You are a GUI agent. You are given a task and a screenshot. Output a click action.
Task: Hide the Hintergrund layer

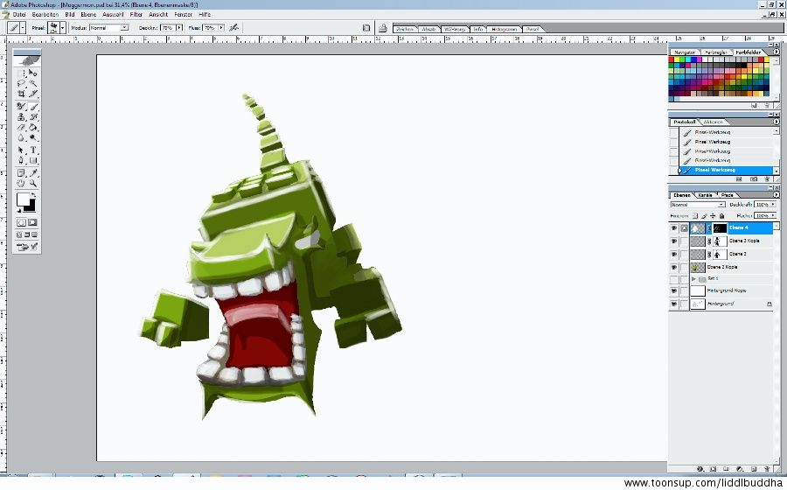tap(674, 304)
